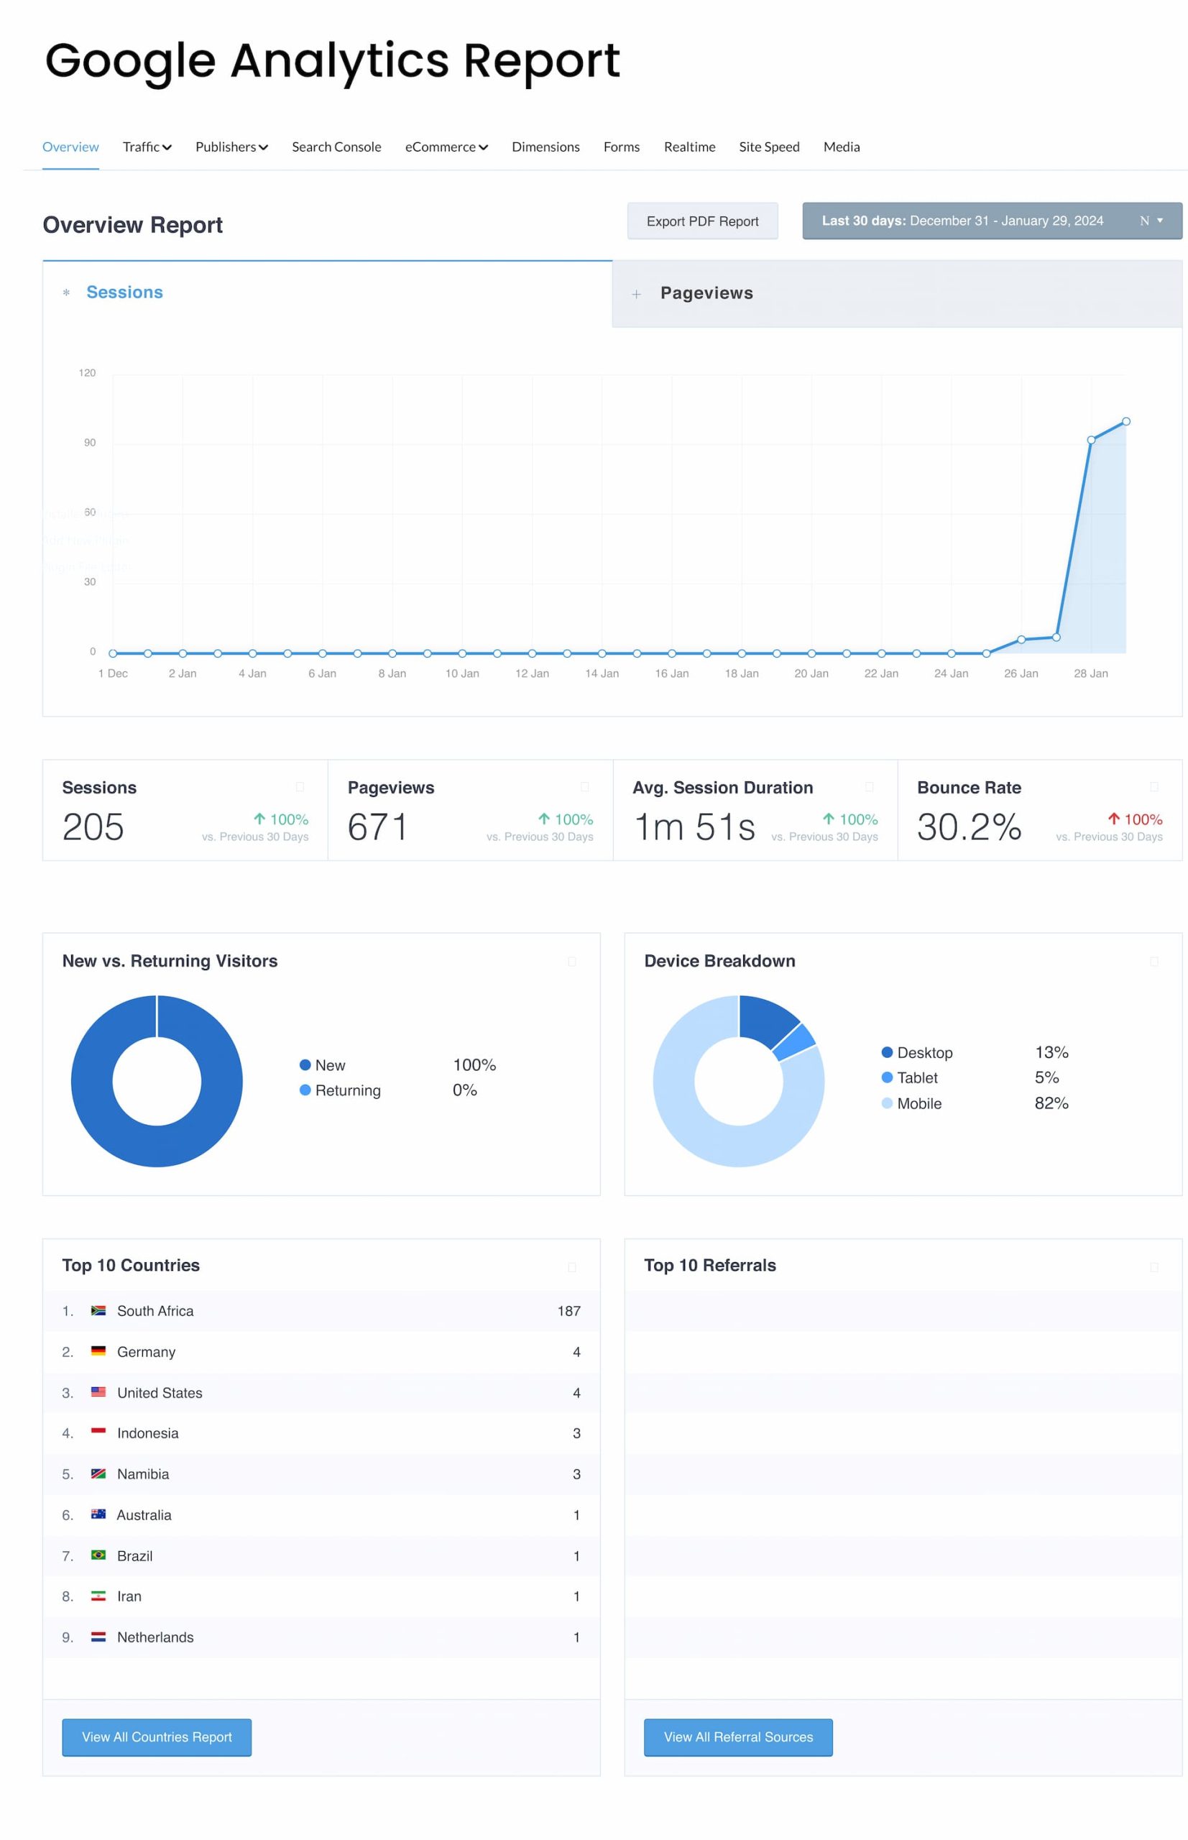Click the Top 10 Countries info icon
This screenshot has width=1188, height=1840.
tap(571, 1266)
